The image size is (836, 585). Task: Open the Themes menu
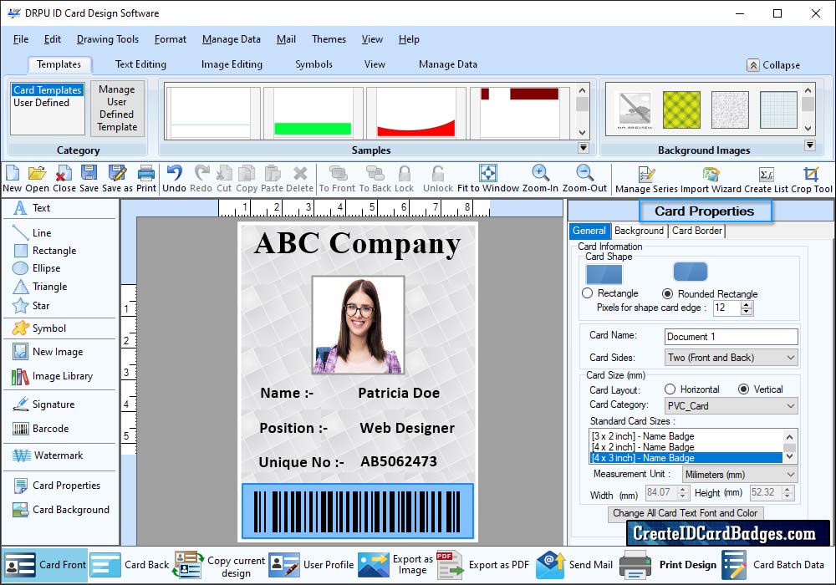(x=329, y=39)
